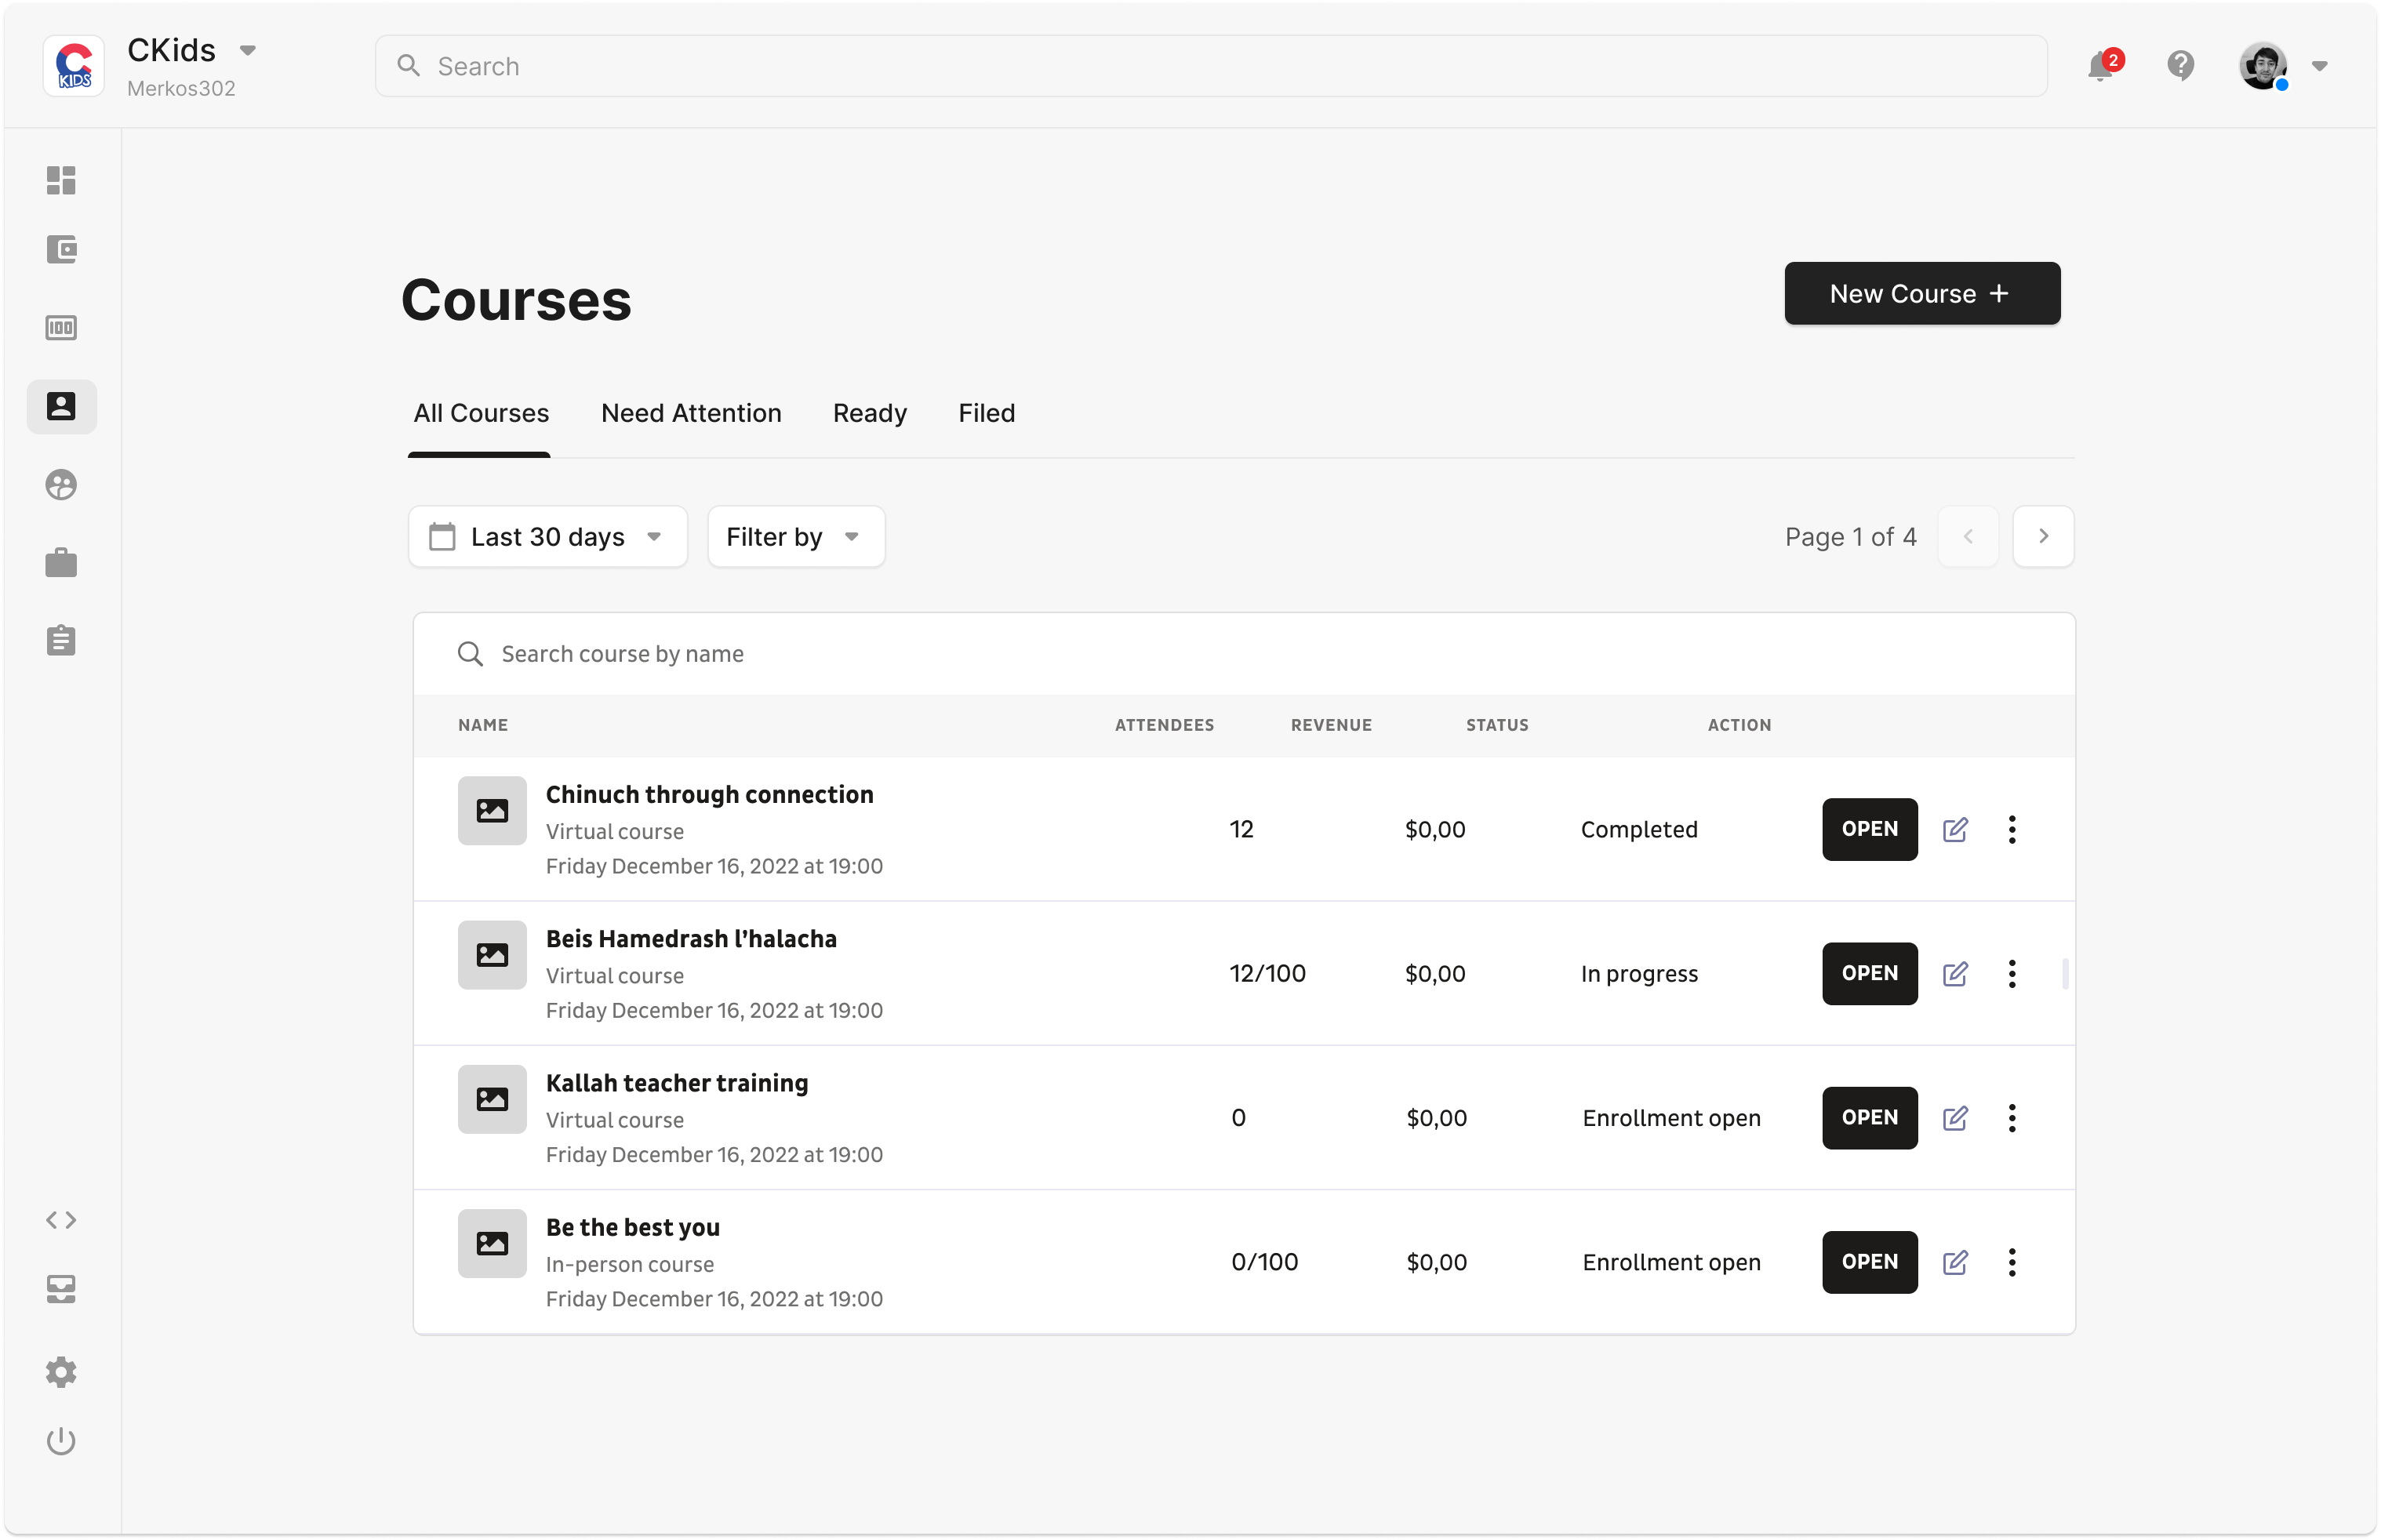Click the Page 1 of 4 label

tap(1850, 537)
